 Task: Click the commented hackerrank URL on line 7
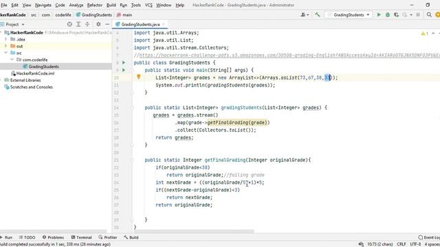[x=289, y=55]
